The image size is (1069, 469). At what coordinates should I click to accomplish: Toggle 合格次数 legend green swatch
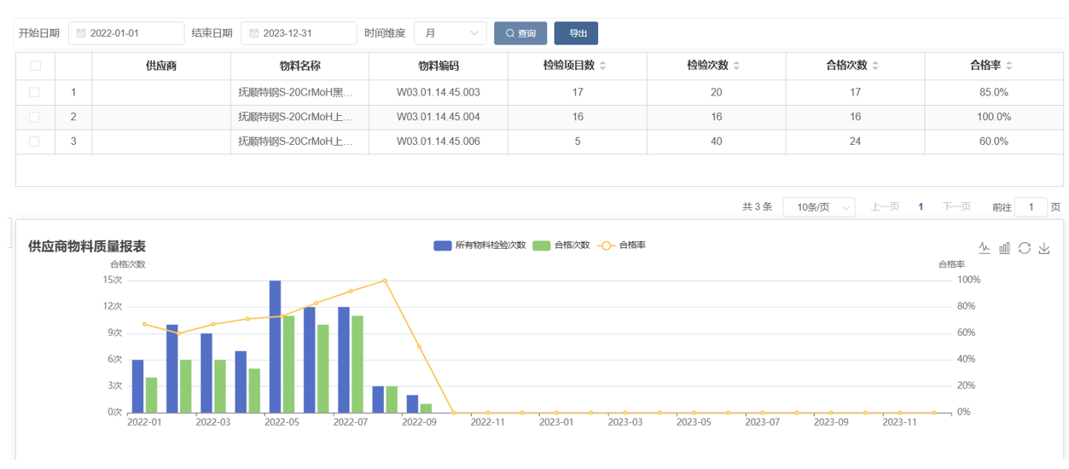tap(542, 246)
